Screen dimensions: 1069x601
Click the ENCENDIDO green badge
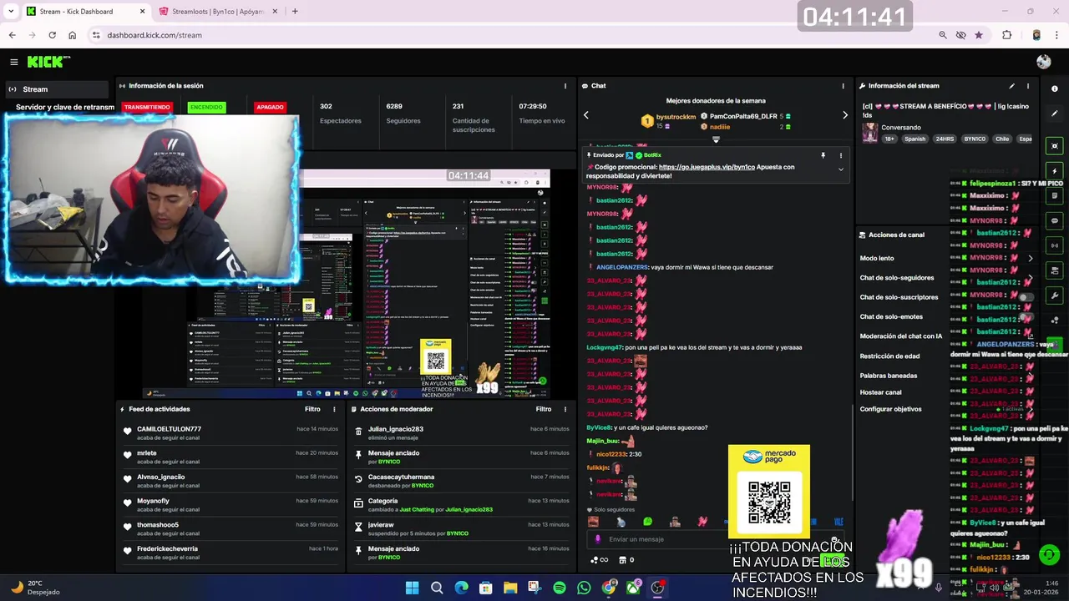coord(206,107)
